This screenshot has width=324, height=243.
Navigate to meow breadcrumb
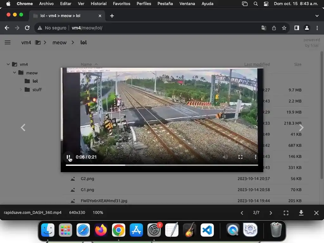(59, 43)
